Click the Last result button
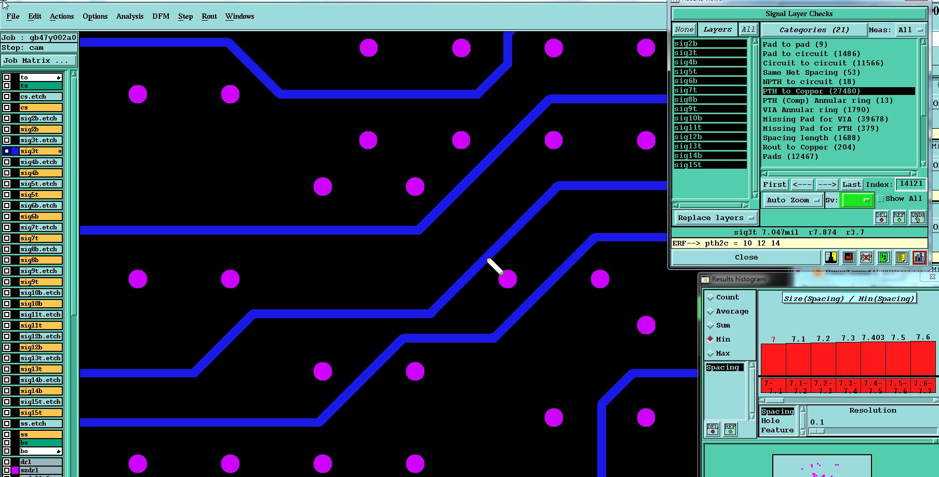The width and height of the screenshot is (939, 477). pyautogui.click(x=851, y=185)
